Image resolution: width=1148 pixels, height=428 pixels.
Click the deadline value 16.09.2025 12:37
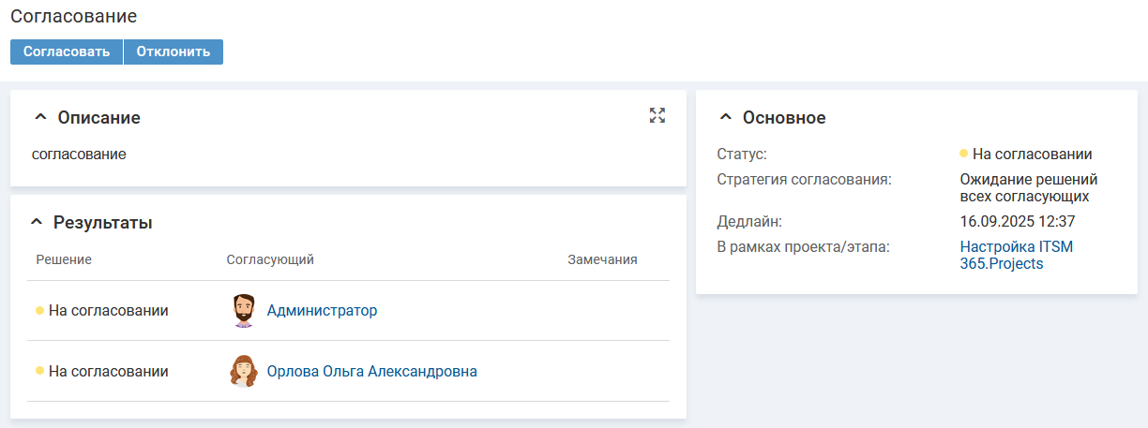tap(1017, 222)
